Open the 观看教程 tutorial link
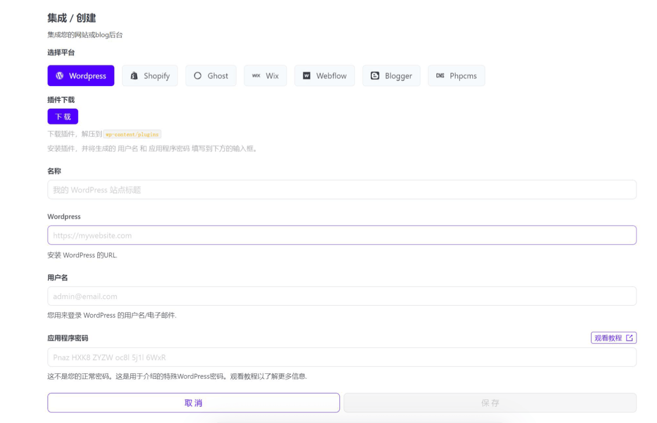 click(614, 338)
